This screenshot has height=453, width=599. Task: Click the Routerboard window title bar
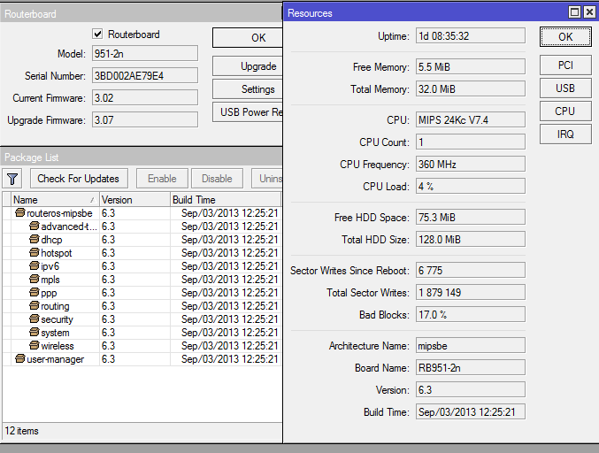pyautogui.click(x=142, y=14)
